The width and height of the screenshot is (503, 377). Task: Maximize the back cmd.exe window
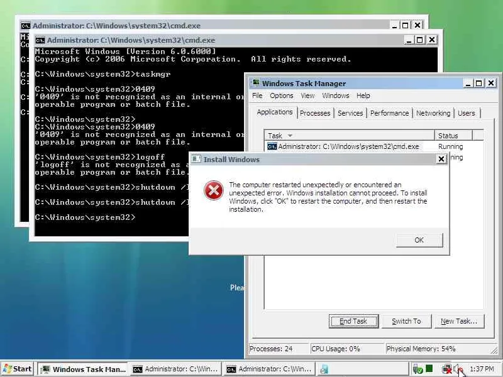coord(405,25)
